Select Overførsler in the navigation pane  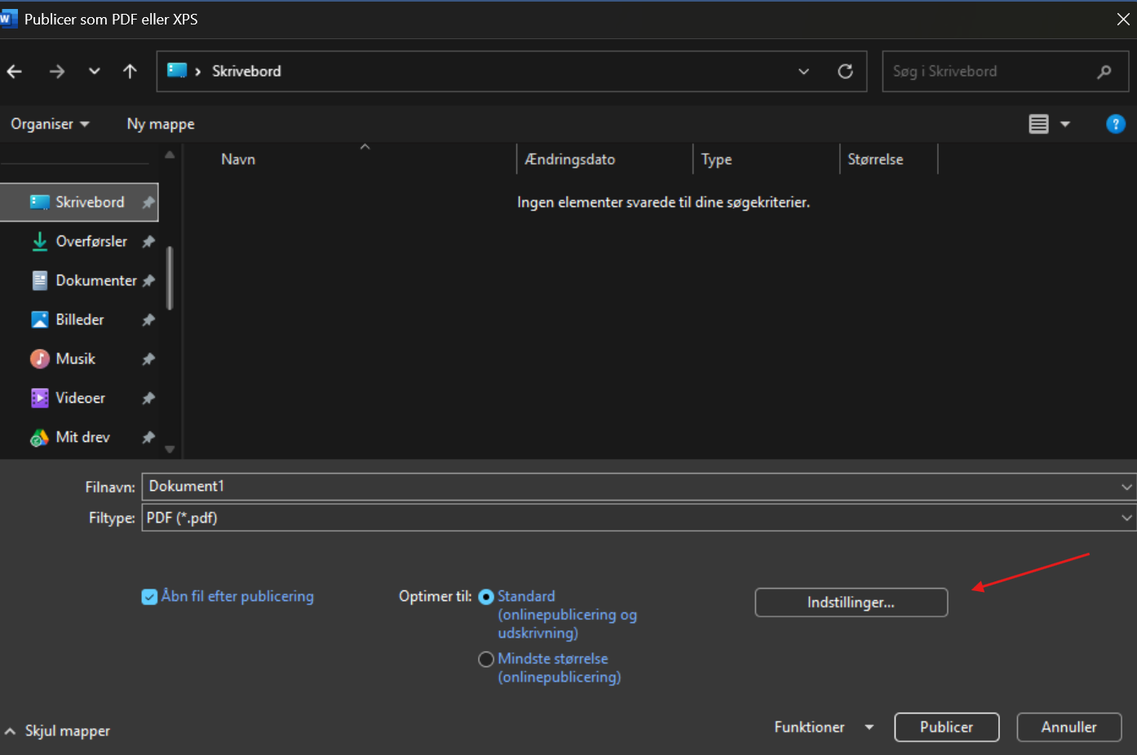coord(91,241)
